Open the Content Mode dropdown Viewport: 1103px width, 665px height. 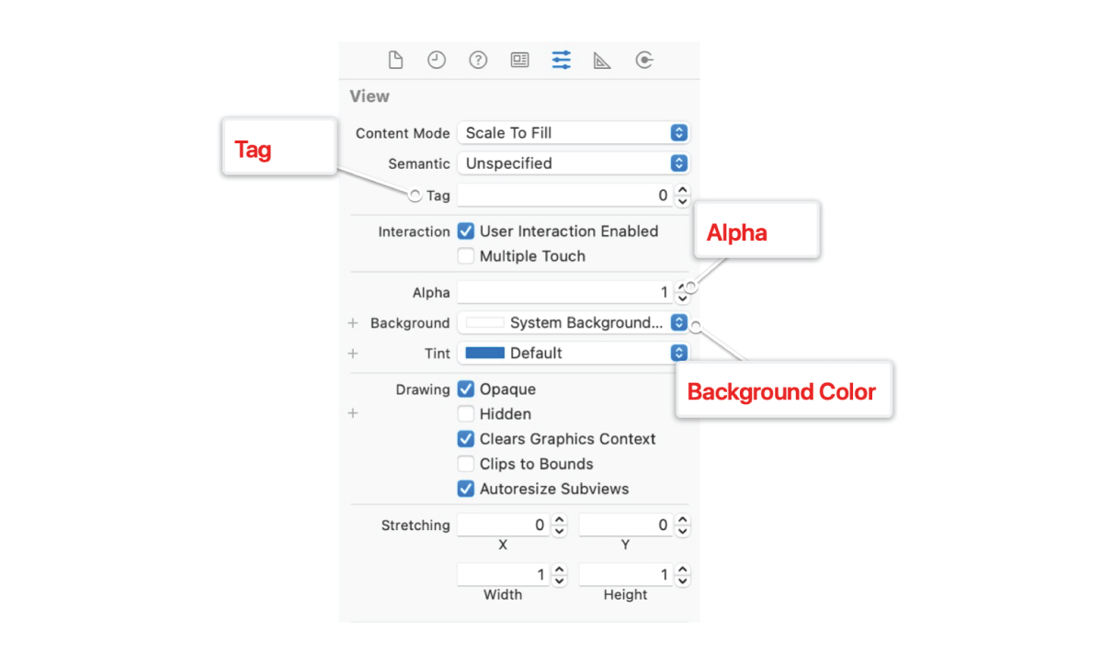(x=677, y=132)
